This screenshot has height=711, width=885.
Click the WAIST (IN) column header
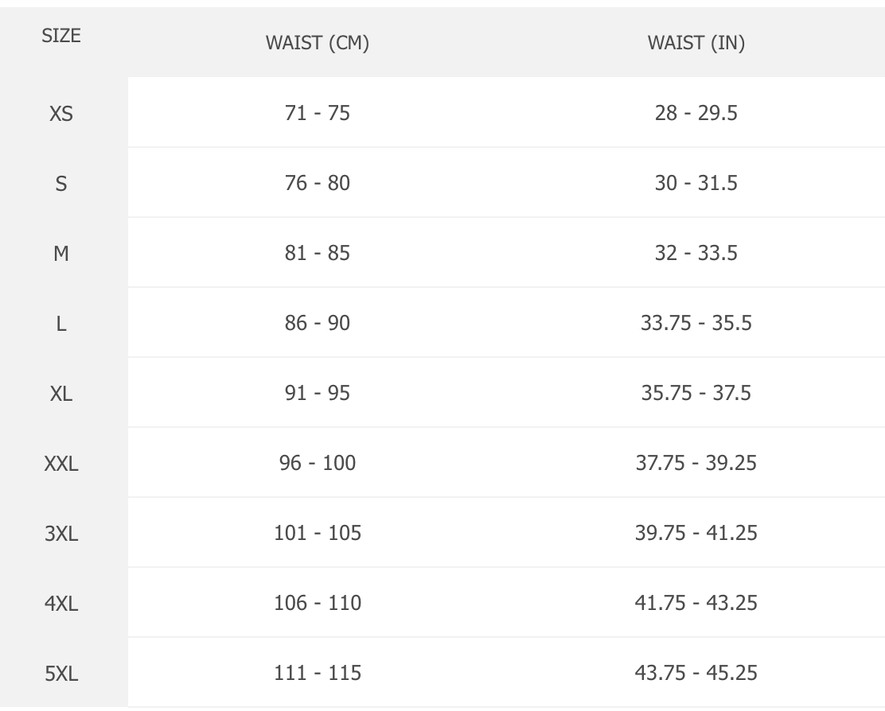coord(696,44)
